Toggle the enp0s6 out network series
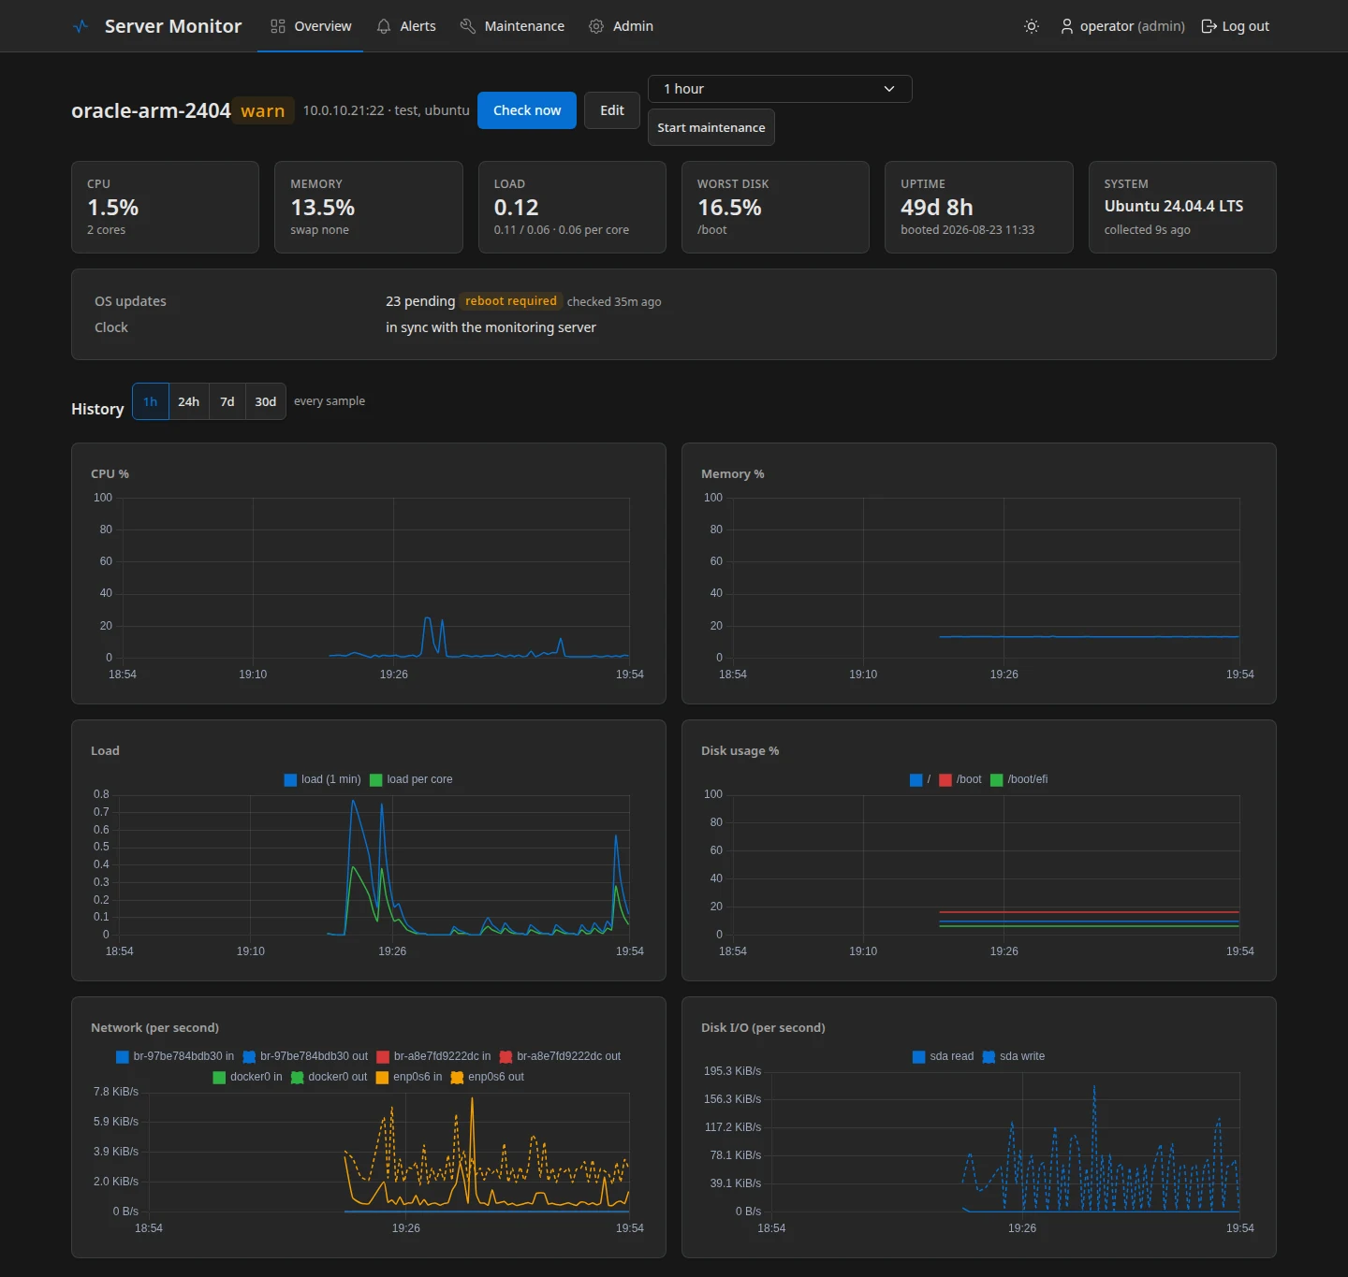 (x=488, y=1077)
